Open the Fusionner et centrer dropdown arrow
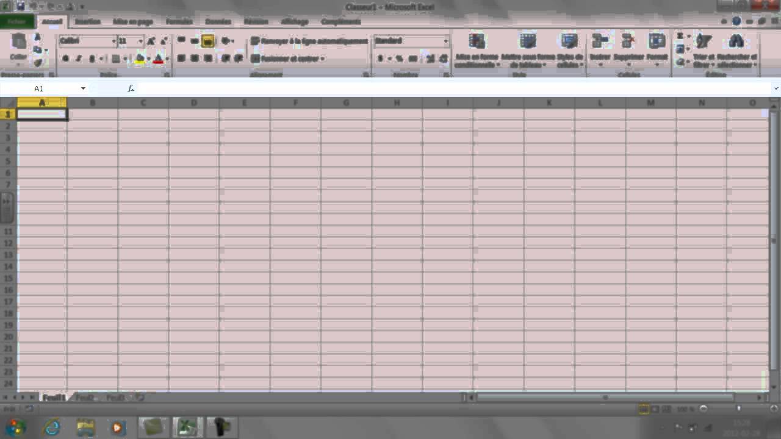The image size is (781, 439). 323,59
